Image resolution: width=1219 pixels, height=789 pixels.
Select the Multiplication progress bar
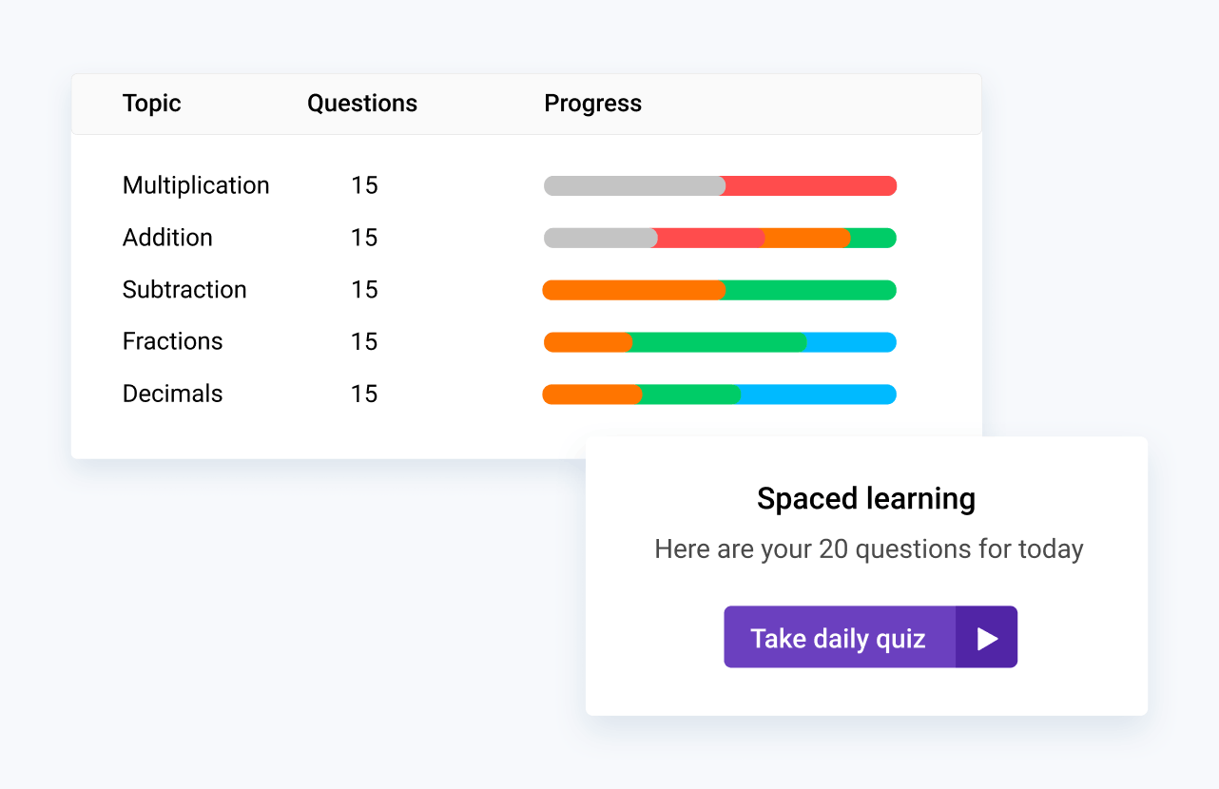(719, 185)
